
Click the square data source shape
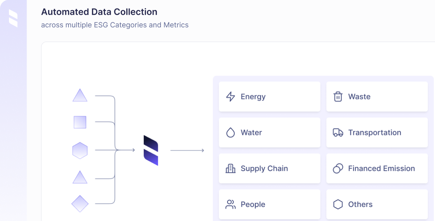[80, 122]
